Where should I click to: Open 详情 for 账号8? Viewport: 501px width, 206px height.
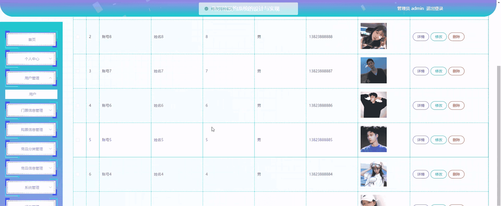coord(421,37)
